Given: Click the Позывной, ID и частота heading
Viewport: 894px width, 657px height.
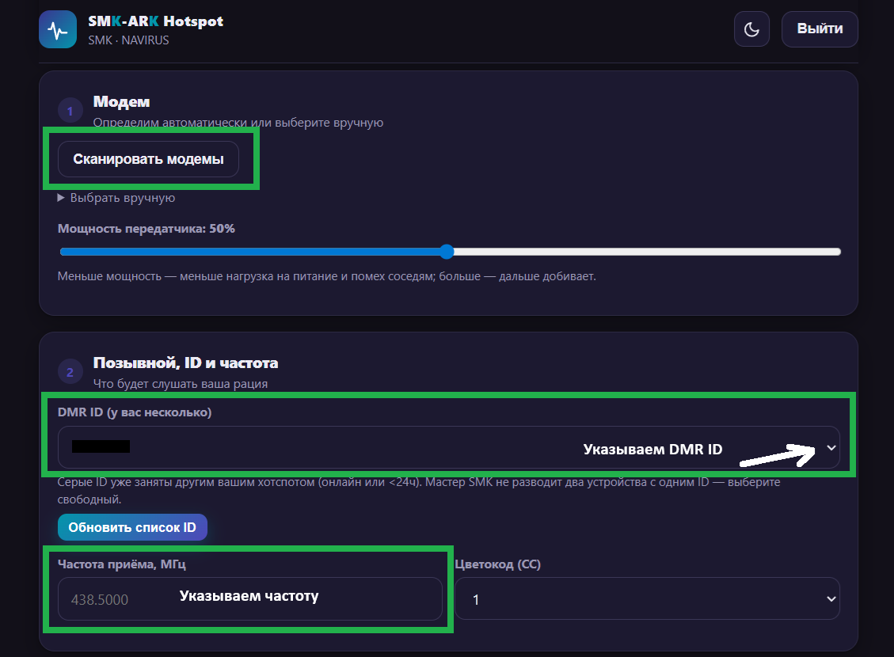Looking at the screenshot, I should 186,363.
